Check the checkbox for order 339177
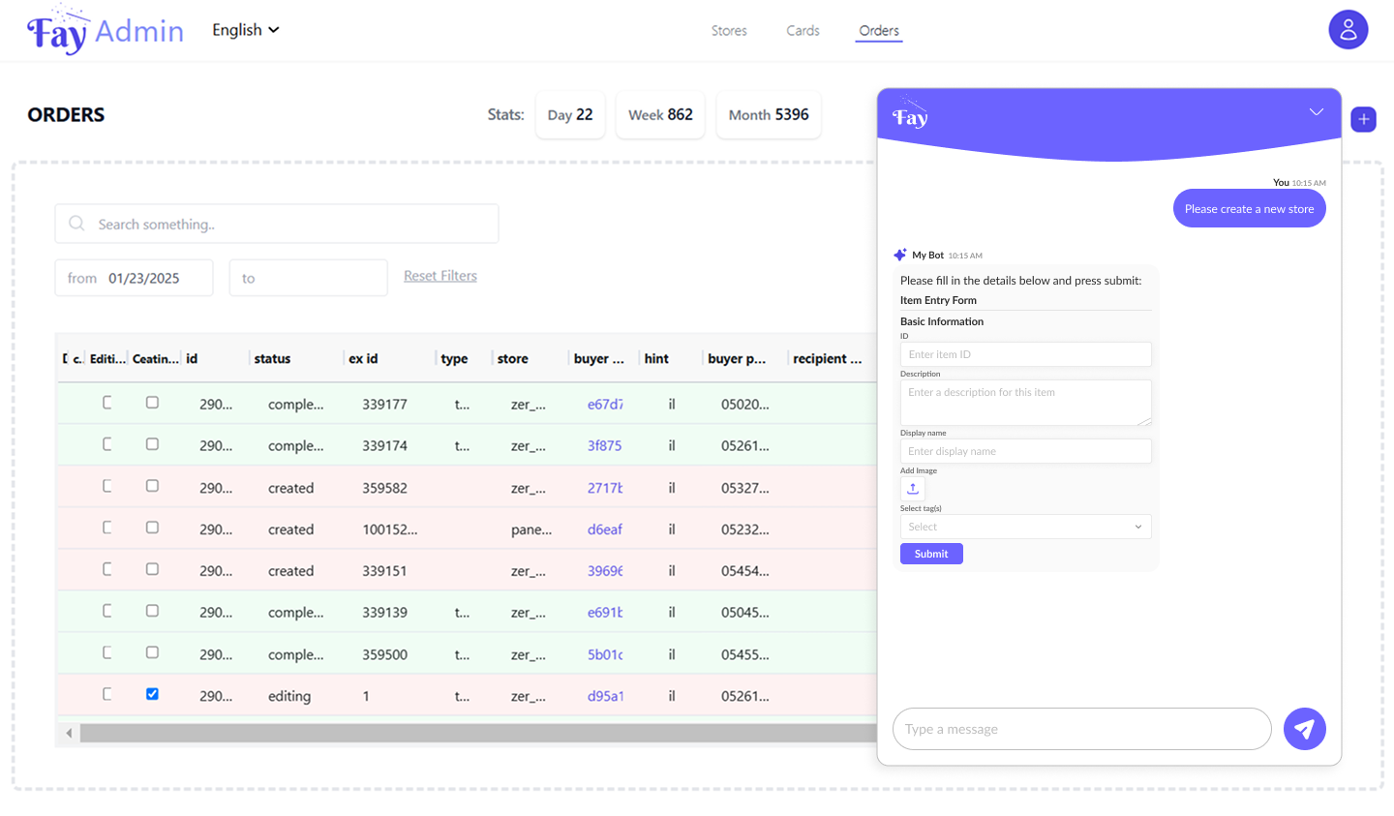This screenshot has width=1394, height=816. point(152,403)
